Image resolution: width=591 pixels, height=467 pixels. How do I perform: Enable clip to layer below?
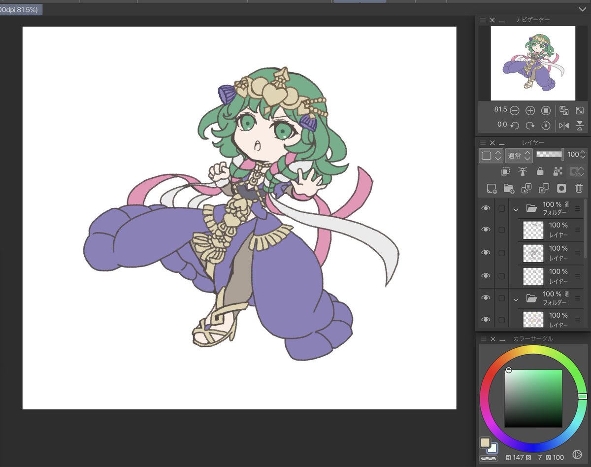coord(505,171)
